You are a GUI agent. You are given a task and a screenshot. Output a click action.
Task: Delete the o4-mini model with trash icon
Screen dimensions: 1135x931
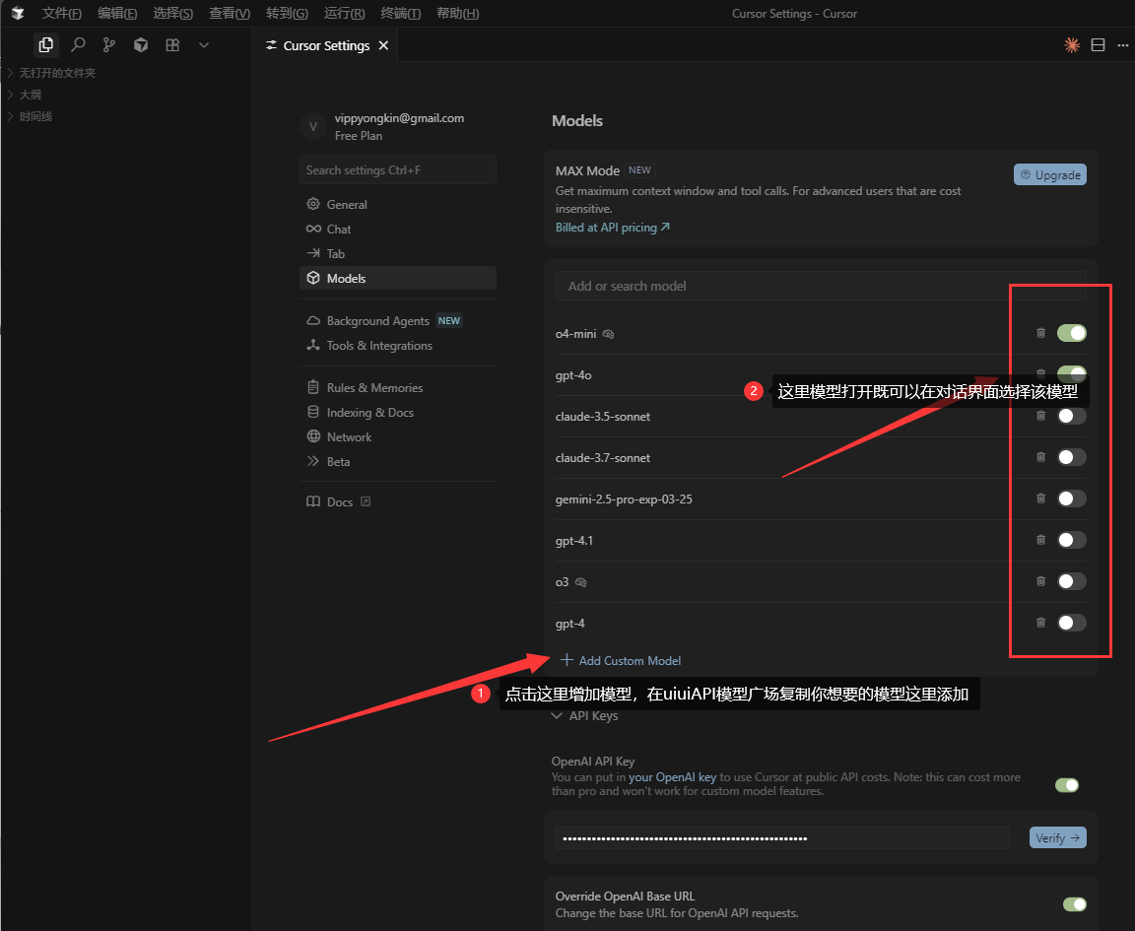pyautogui.click(x=1040, y=333)
